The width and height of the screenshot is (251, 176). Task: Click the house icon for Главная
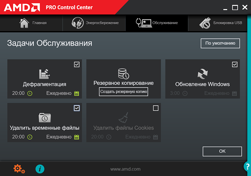(x=24, y=23)
